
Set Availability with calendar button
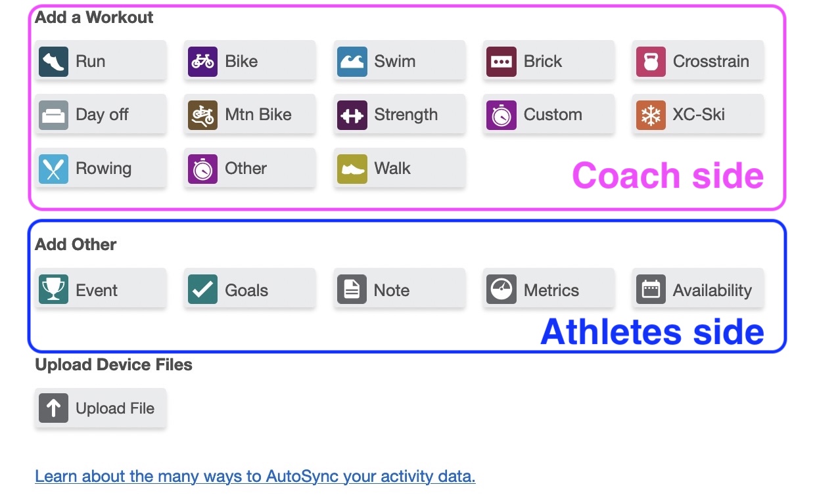698,290
